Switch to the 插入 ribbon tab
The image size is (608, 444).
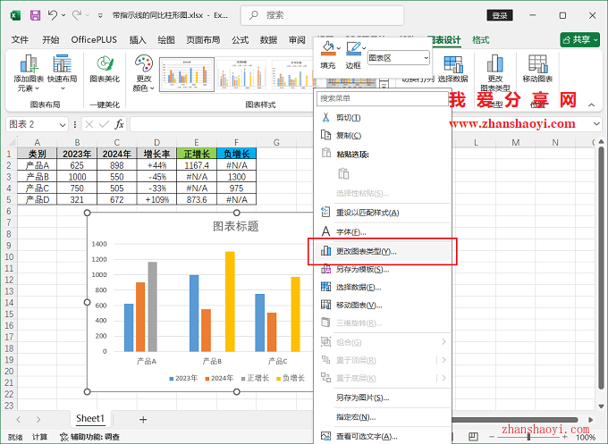[x=138, y=40]
